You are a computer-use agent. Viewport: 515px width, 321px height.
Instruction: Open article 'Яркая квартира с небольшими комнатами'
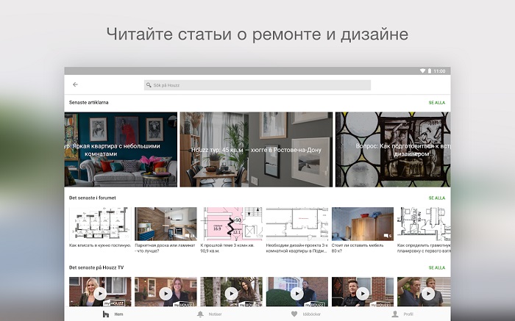[121, 150]
